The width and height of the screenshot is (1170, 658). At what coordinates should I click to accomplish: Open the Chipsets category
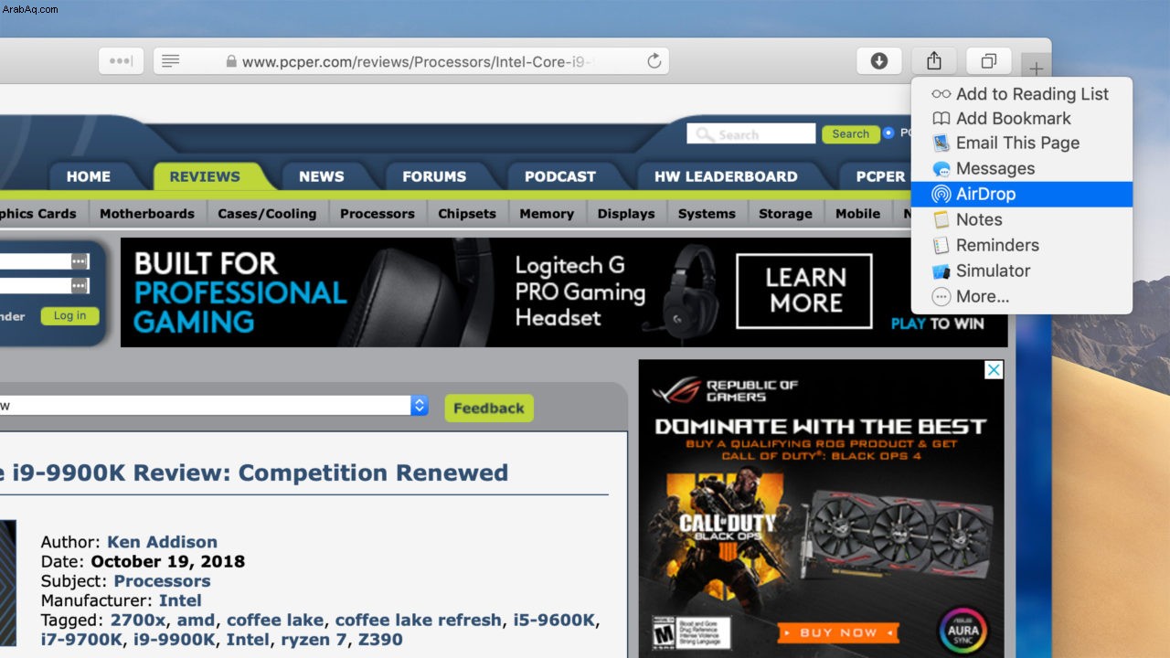click(x=467, y=213)
